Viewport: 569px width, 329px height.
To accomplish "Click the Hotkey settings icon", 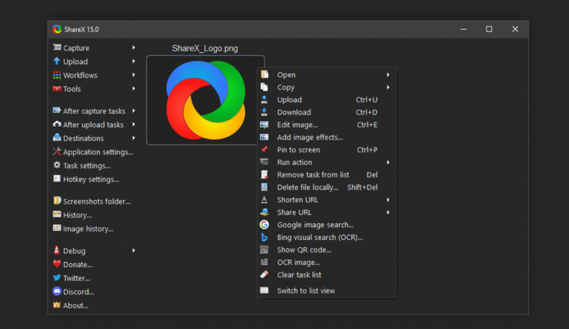I will click(x=56, y=179).
